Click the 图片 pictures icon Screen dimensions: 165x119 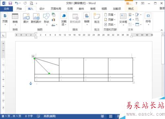pos(26,16)
